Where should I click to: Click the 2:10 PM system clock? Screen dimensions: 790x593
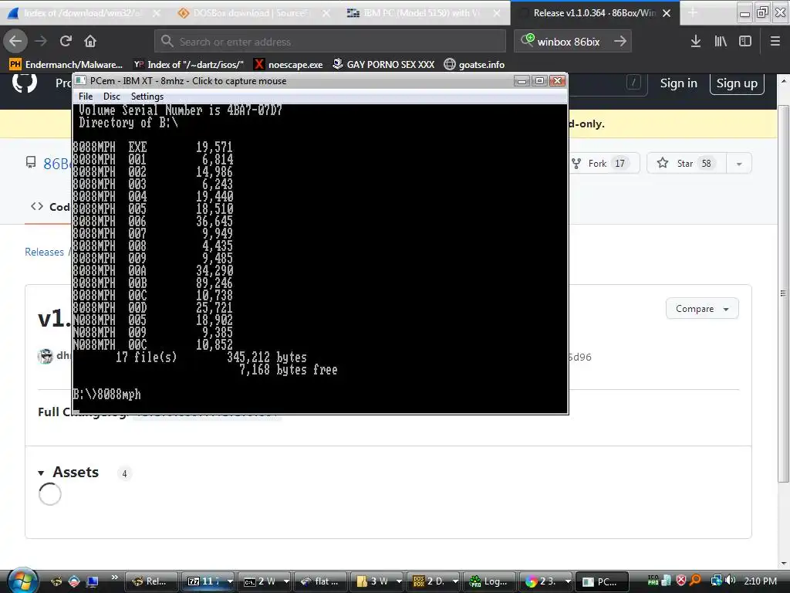click(760, 581)
